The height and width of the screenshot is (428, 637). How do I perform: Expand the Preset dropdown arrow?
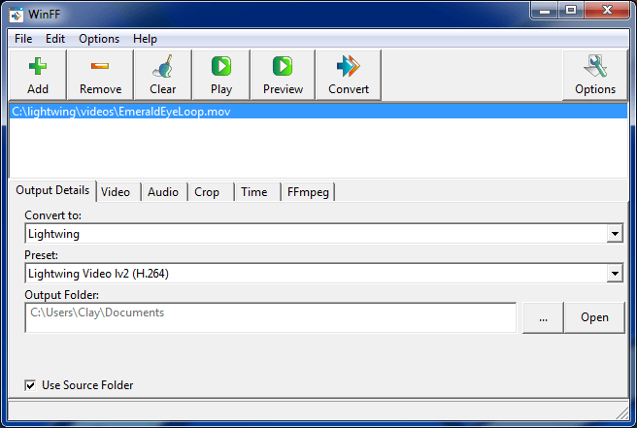click(615, 274)
